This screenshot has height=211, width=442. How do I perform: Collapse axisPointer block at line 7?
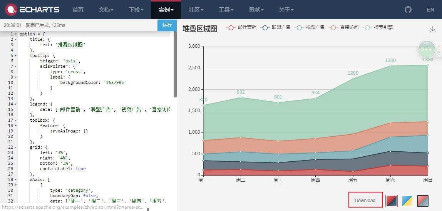click(16, 66)
